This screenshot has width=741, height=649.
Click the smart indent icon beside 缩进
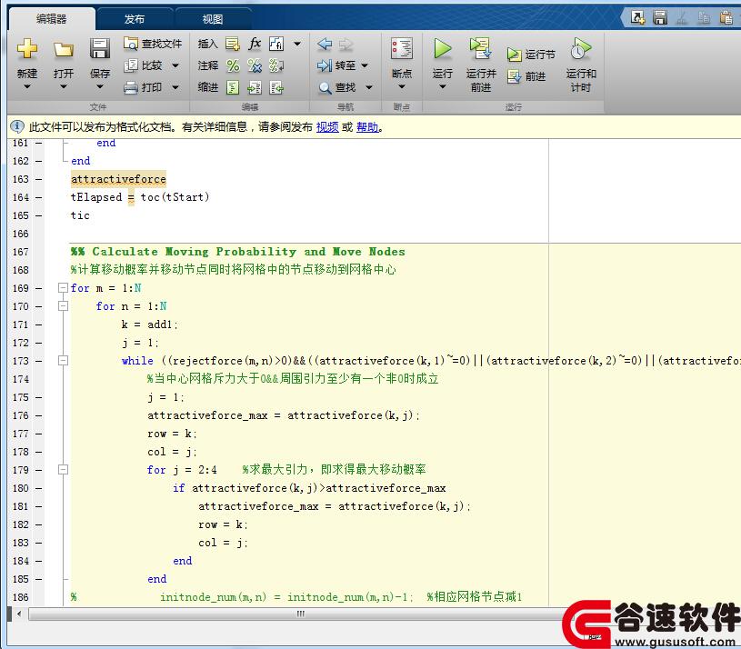coord(233,87)
